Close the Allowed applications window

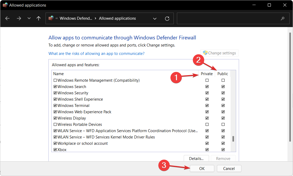pos(285,5)
